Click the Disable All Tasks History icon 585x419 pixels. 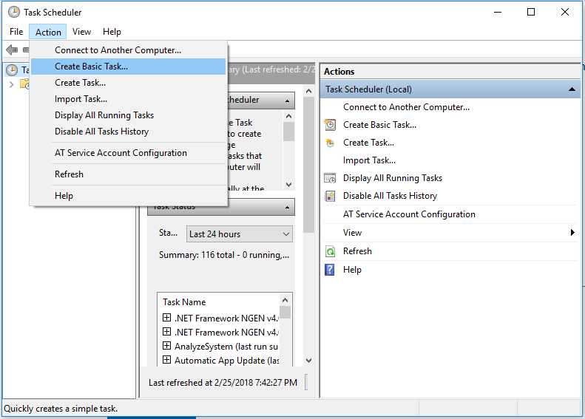point(330,196)
